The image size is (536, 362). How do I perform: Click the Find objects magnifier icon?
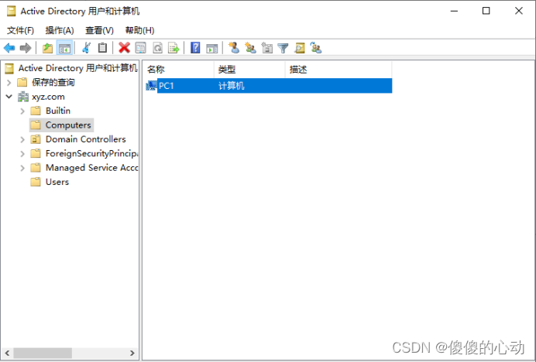(x=300, y=48)
